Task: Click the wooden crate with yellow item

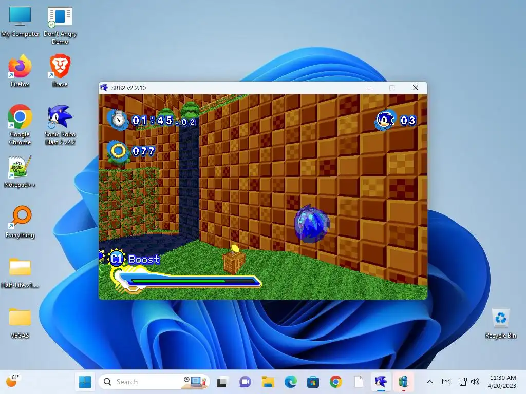Action: point(234,260)
